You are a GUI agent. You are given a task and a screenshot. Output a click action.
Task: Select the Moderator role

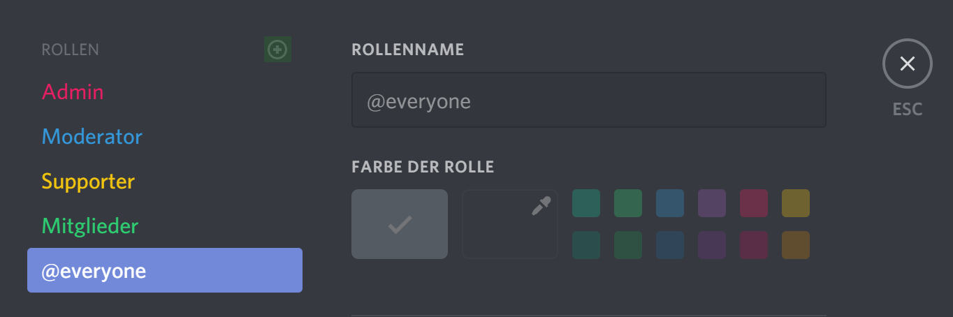(x=92, y=136)
